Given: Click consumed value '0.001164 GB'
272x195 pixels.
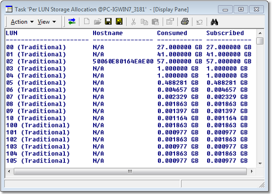Looking at the screenshot, I should point(178,118).
